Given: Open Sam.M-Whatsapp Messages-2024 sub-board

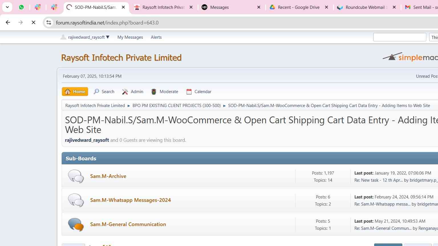Looking at the screenshot, I should click(x=130, y=200).
